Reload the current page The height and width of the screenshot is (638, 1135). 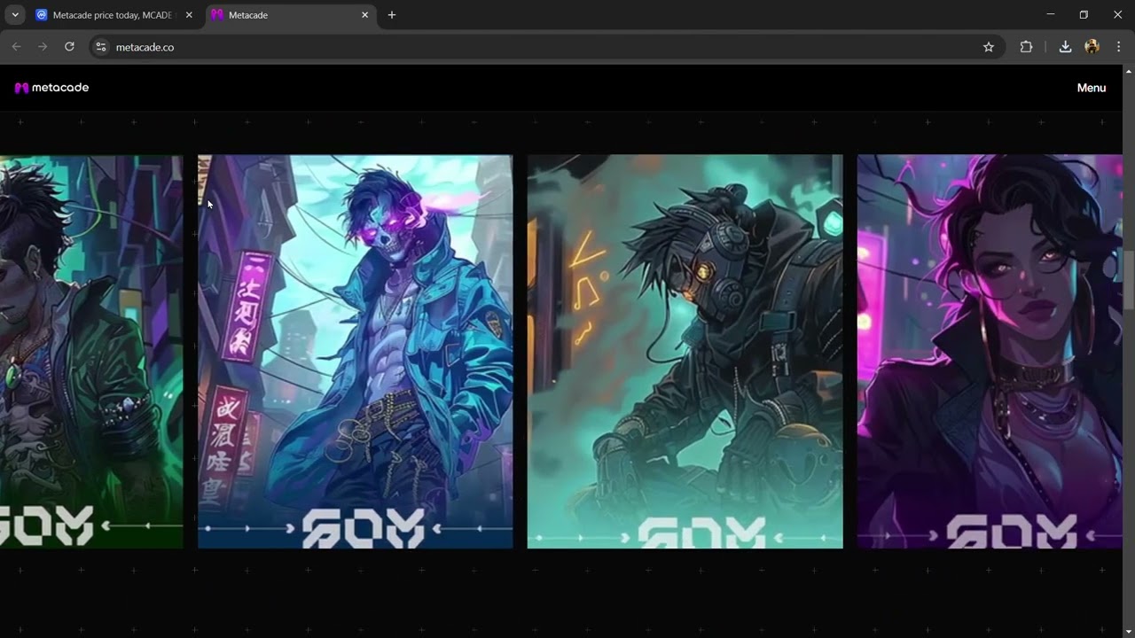click(69, 47)
